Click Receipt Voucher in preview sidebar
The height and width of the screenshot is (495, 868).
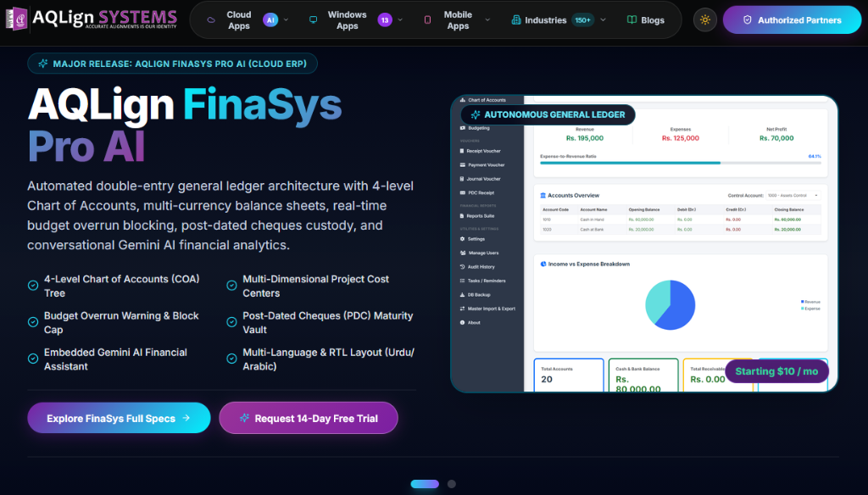click(x=480, y=151)
